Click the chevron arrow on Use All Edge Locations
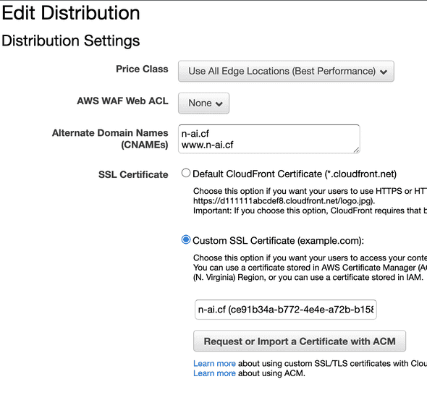This screenshot has width=427, height=408. [384, 72]
